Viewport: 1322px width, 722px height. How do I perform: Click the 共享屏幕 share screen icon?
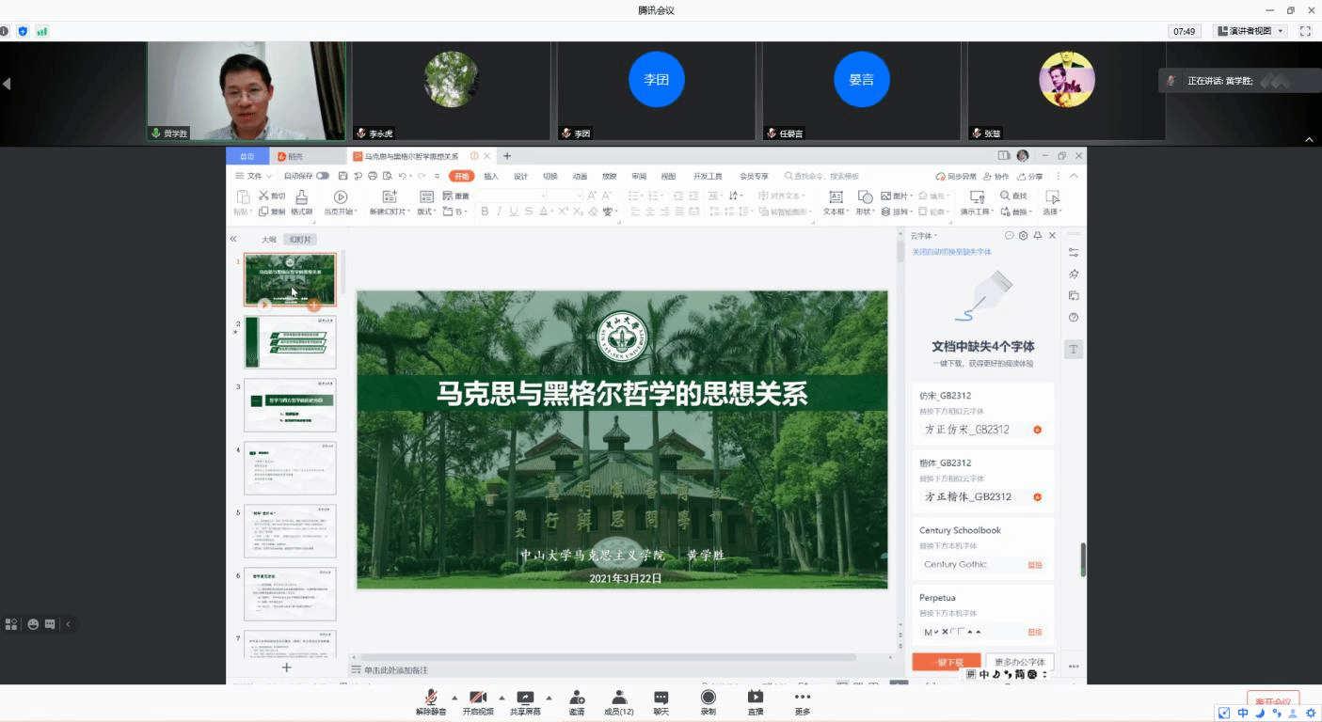[525, 698]
